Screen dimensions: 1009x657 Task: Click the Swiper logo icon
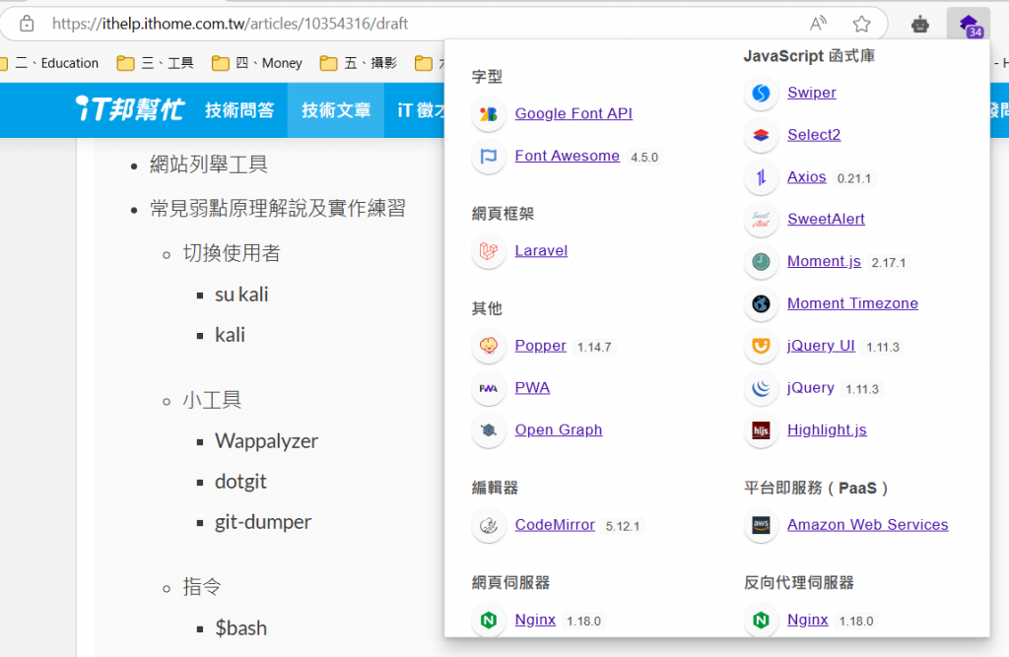(x=761, y=93)
